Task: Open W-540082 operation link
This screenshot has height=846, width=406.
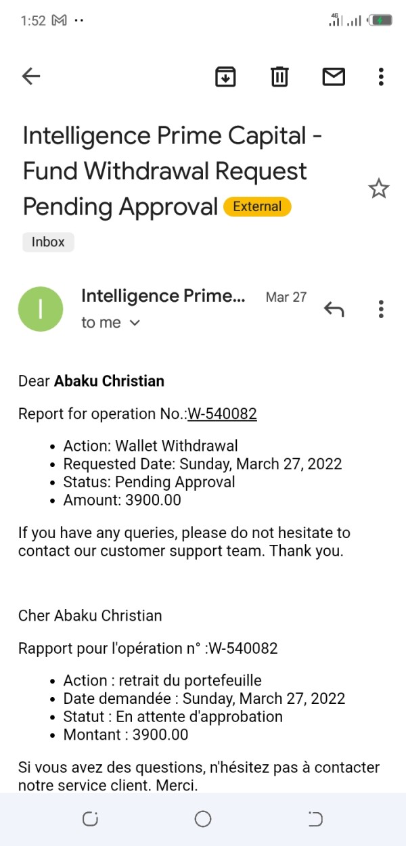Action: tap(222, 414)
